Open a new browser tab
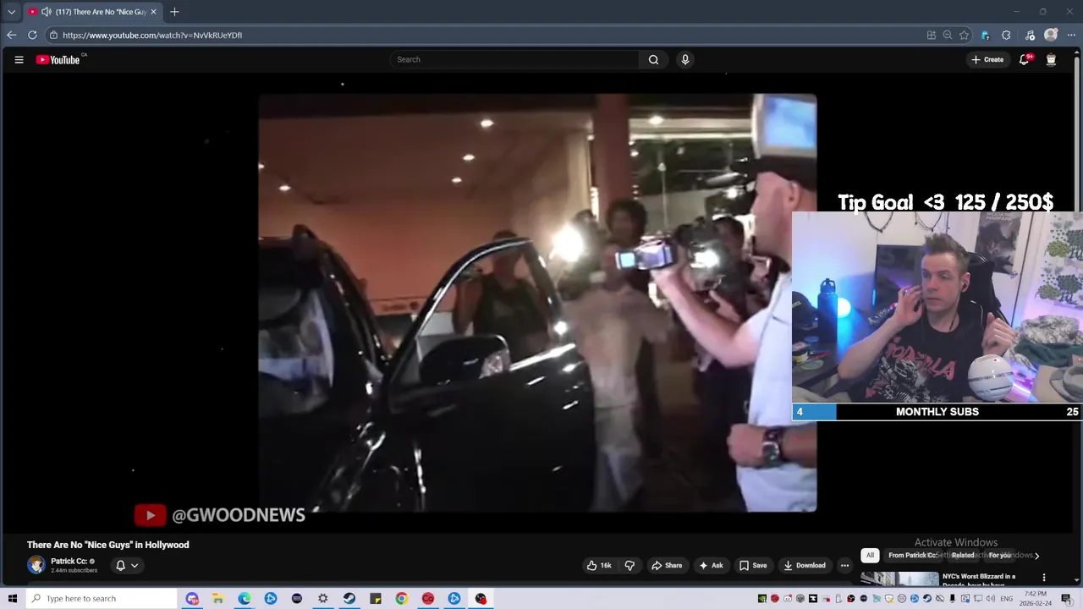This screenshot has width=1083, height=609. pyautogui.click(x=174, y=12)
